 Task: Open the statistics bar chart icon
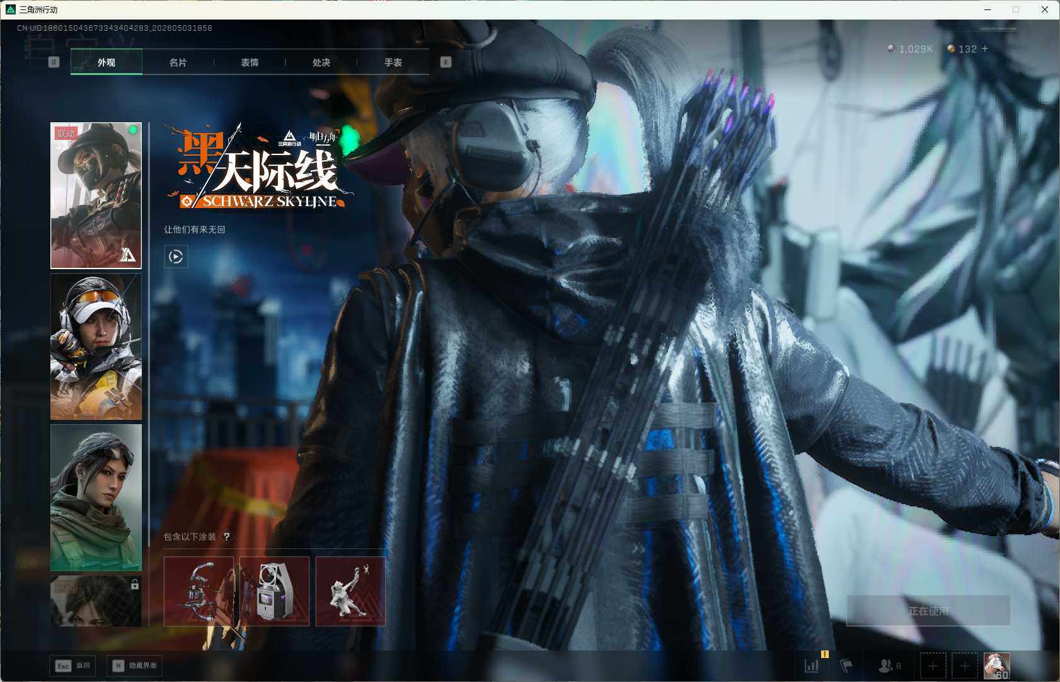click(x=812, y=665)
